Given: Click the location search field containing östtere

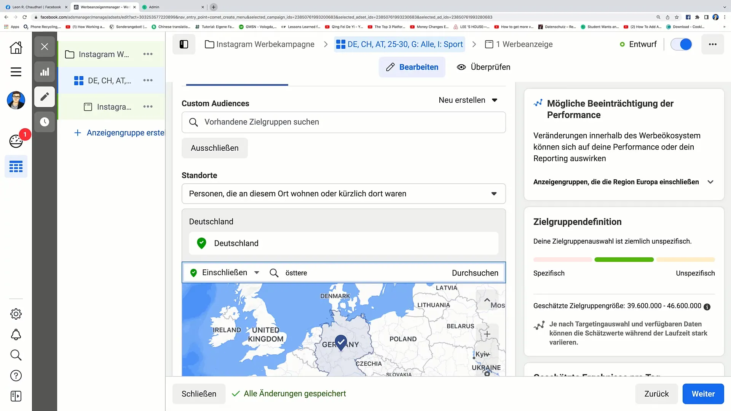Looking at the screenshot, I should coord(358,273).
